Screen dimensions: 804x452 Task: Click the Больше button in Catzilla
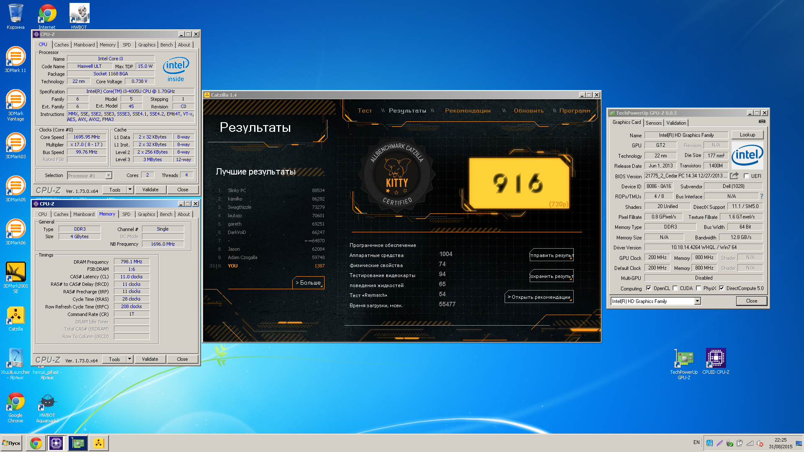[x=308, y=283]
